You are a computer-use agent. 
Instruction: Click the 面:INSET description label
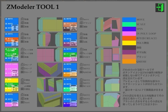[85, 57]
